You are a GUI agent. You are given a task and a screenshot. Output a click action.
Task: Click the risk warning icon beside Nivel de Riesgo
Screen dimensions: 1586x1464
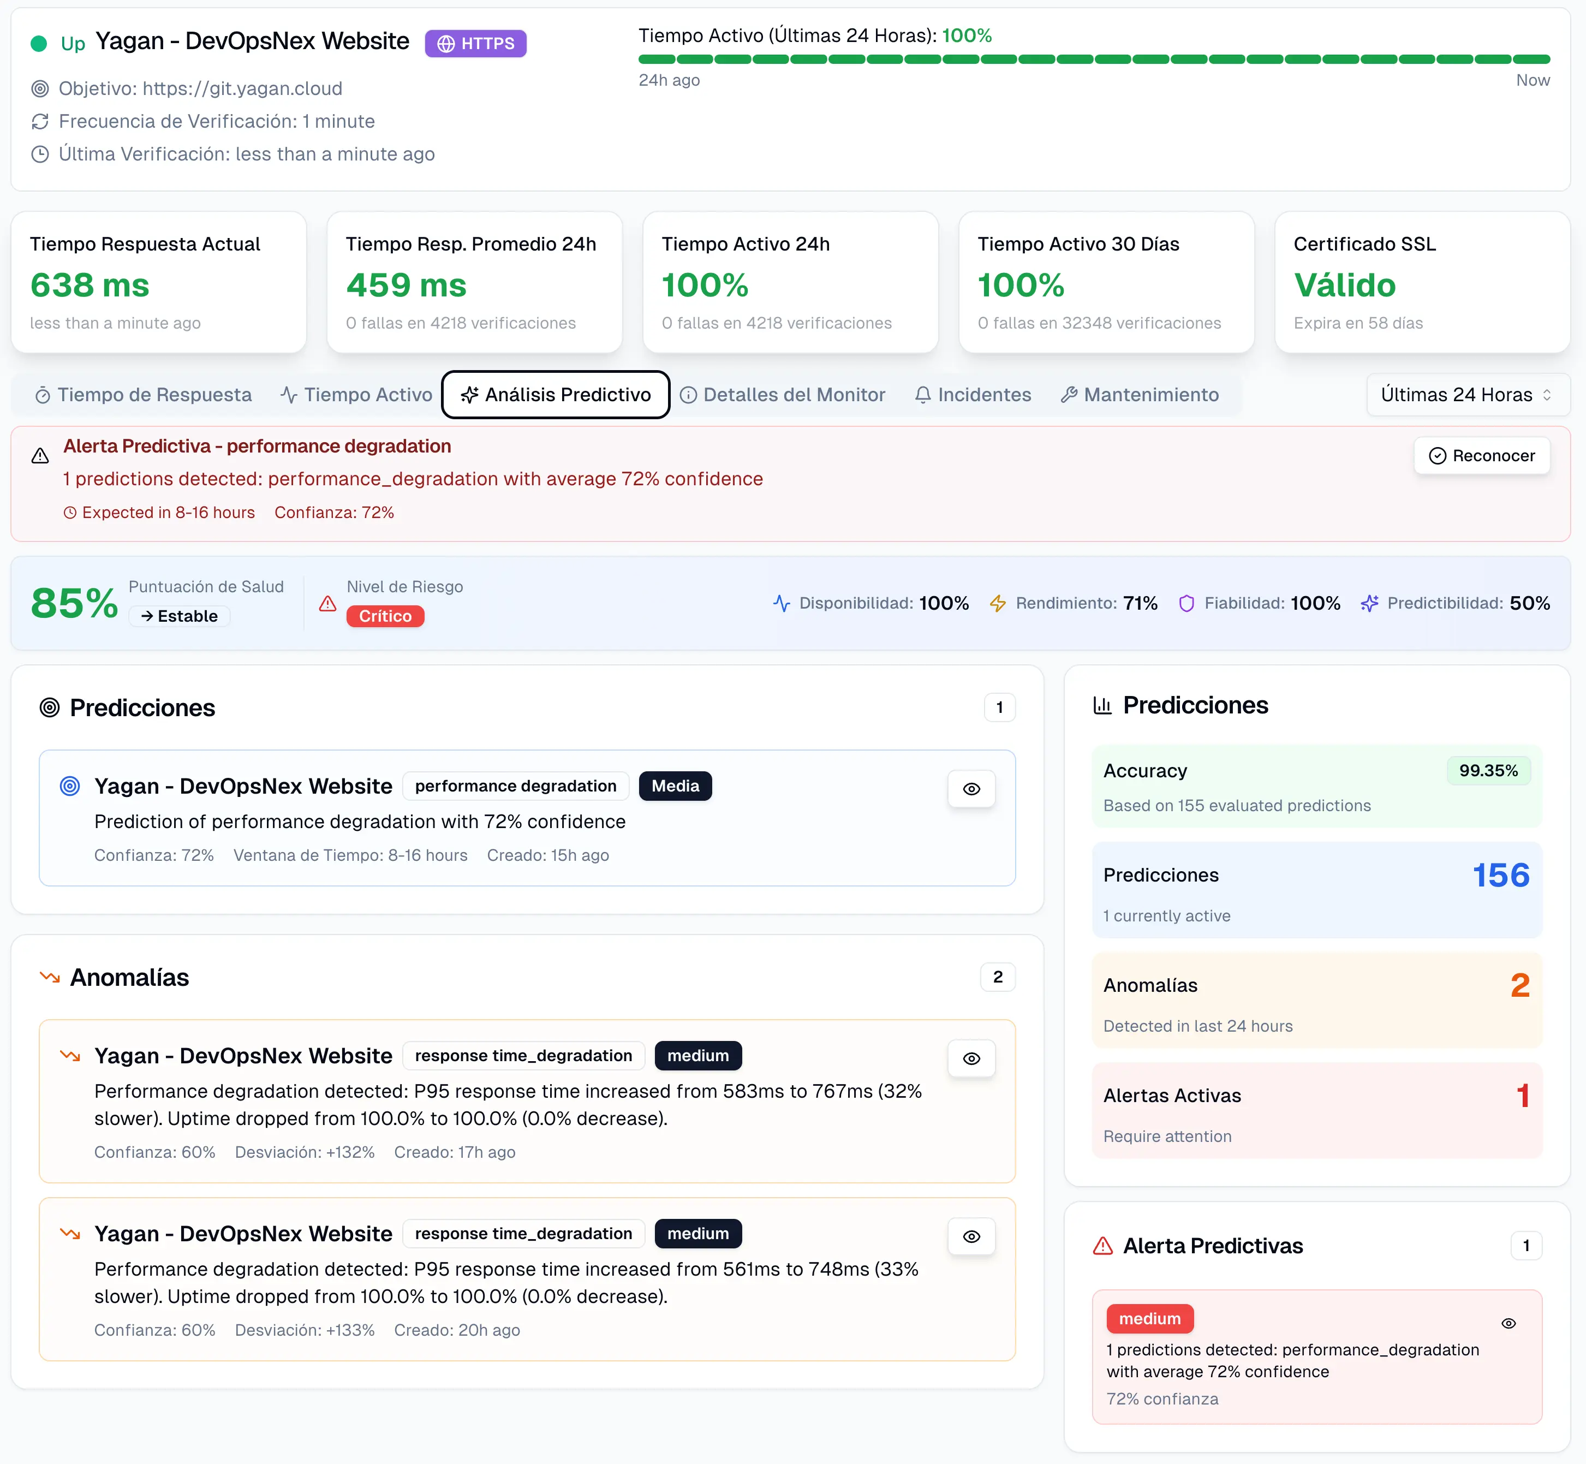327,604
